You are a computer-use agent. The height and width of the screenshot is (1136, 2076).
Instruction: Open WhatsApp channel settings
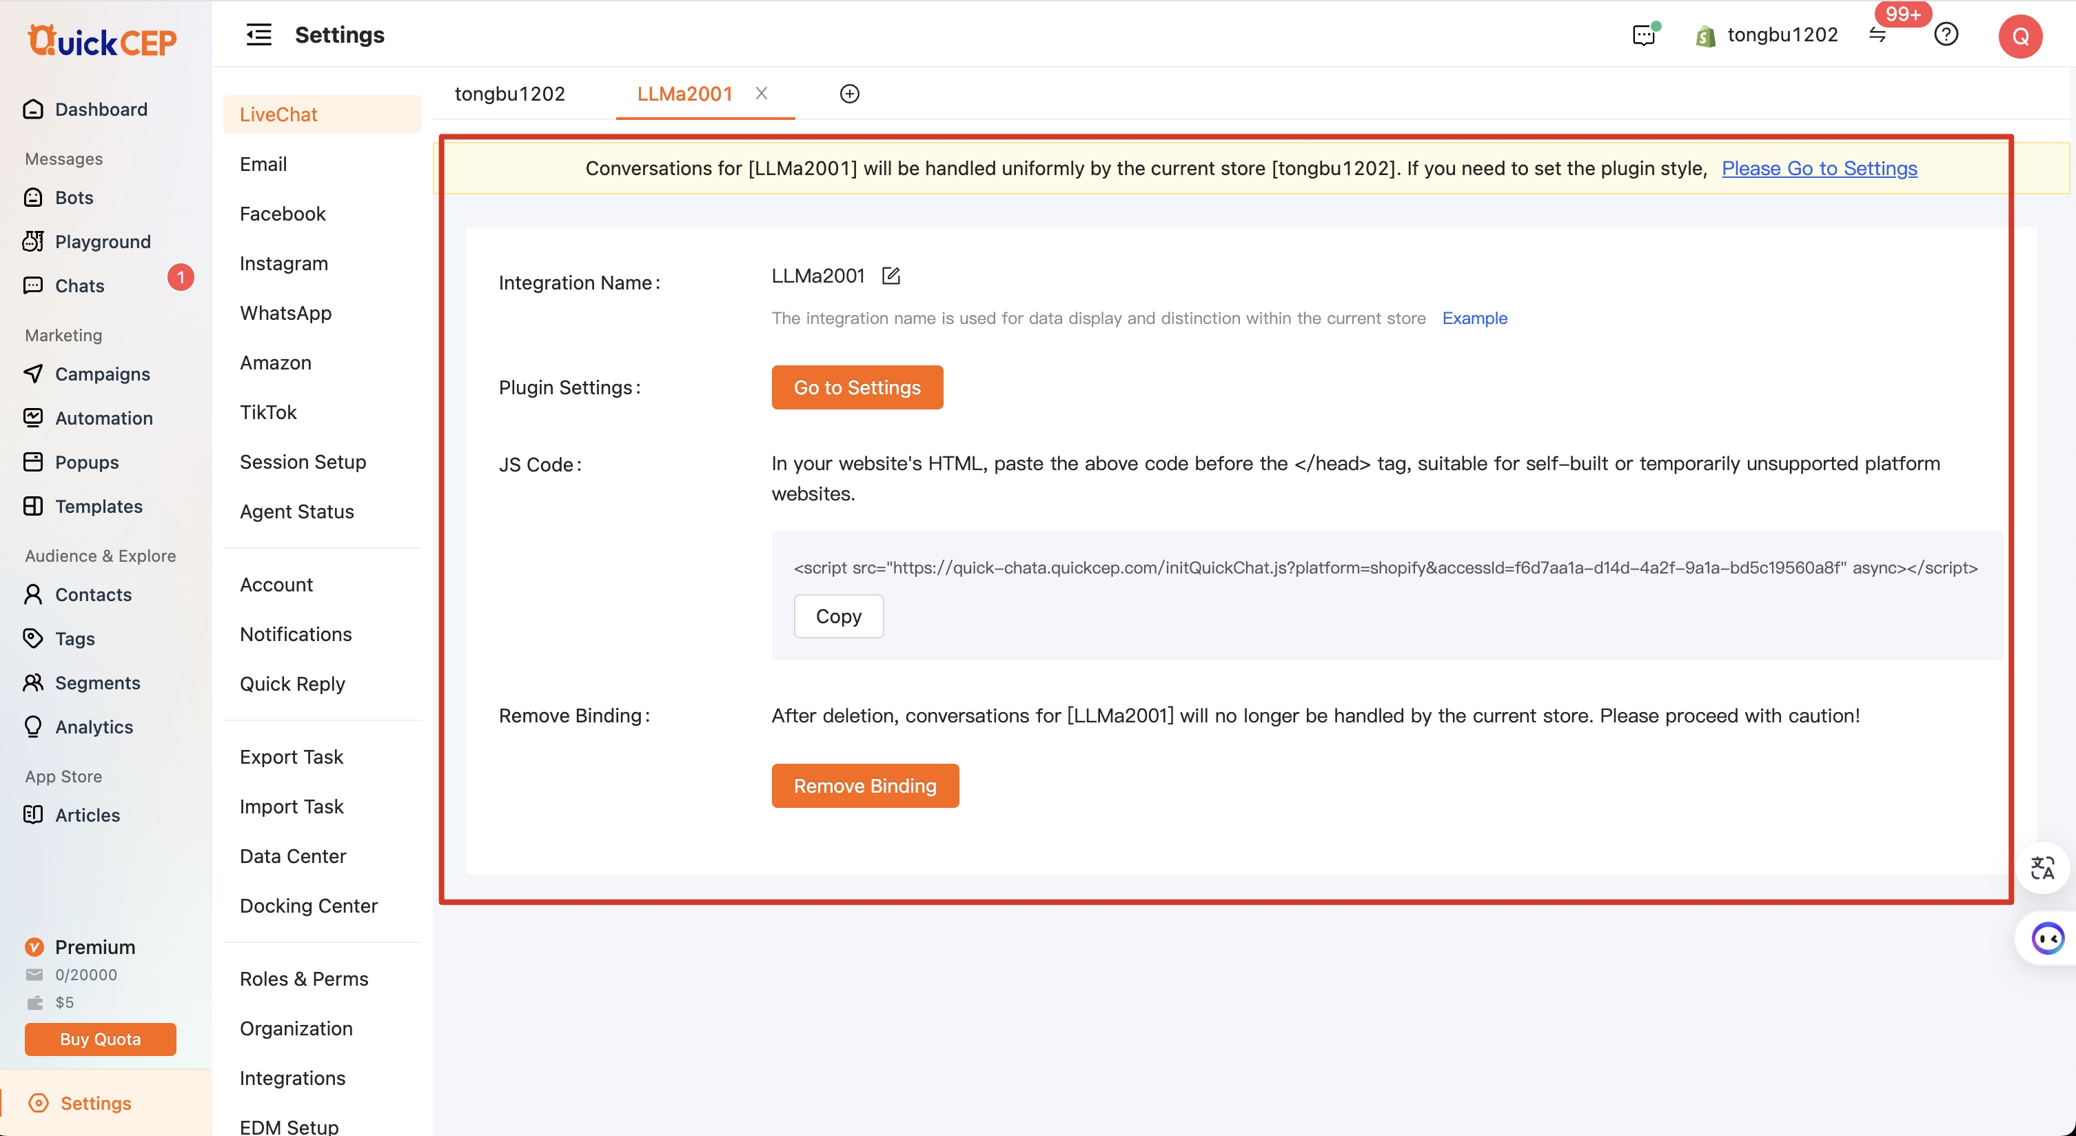coord(285,313)
